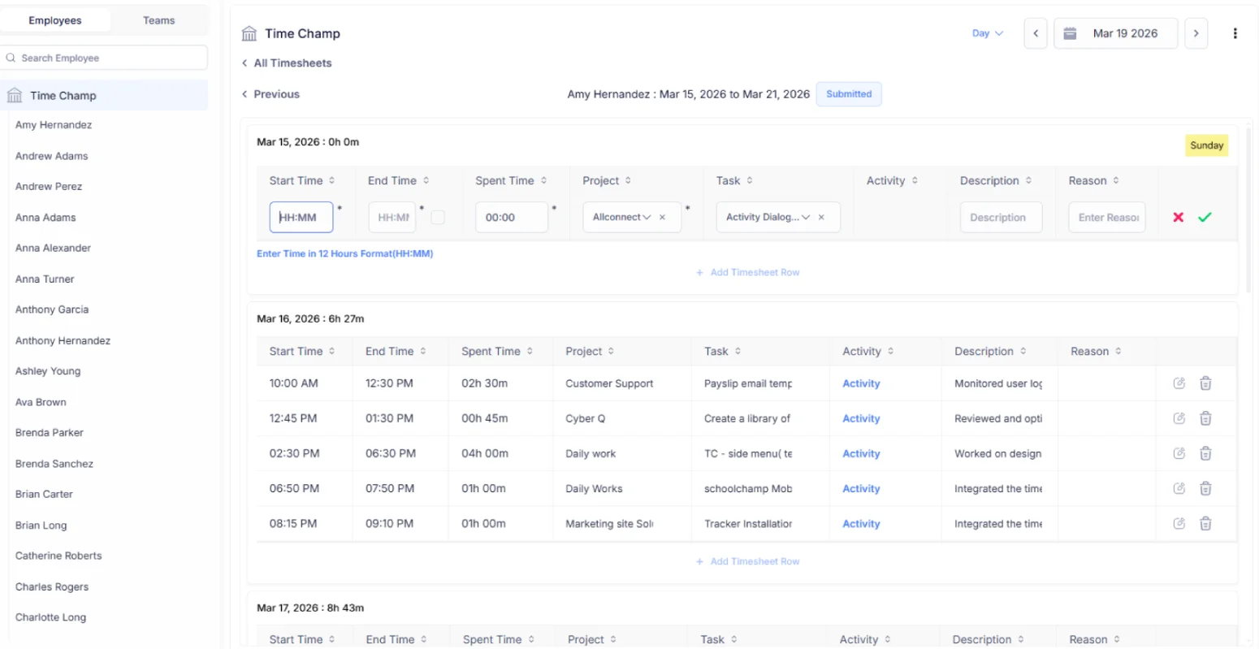1259x649 pixels.
Task: Select Brenda Parker from employee list
Action: 49,432
